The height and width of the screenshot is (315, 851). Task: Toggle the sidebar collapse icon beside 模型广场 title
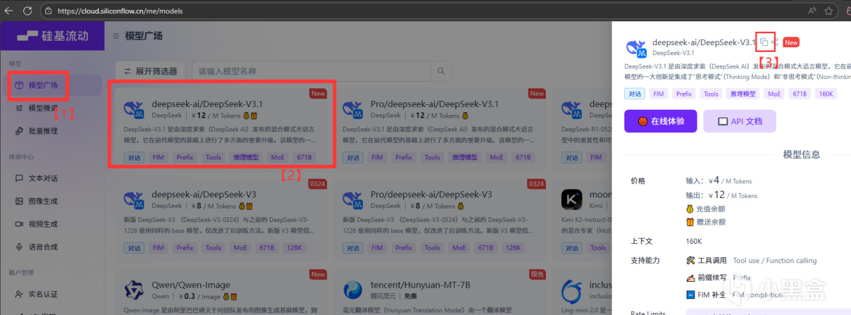[x=116, y=36]
